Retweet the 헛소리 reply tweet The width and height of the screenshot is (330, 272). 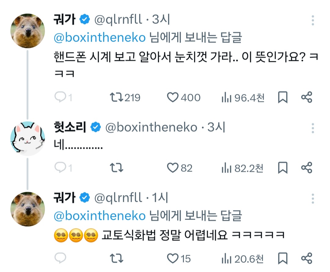(x=116, y=168)
